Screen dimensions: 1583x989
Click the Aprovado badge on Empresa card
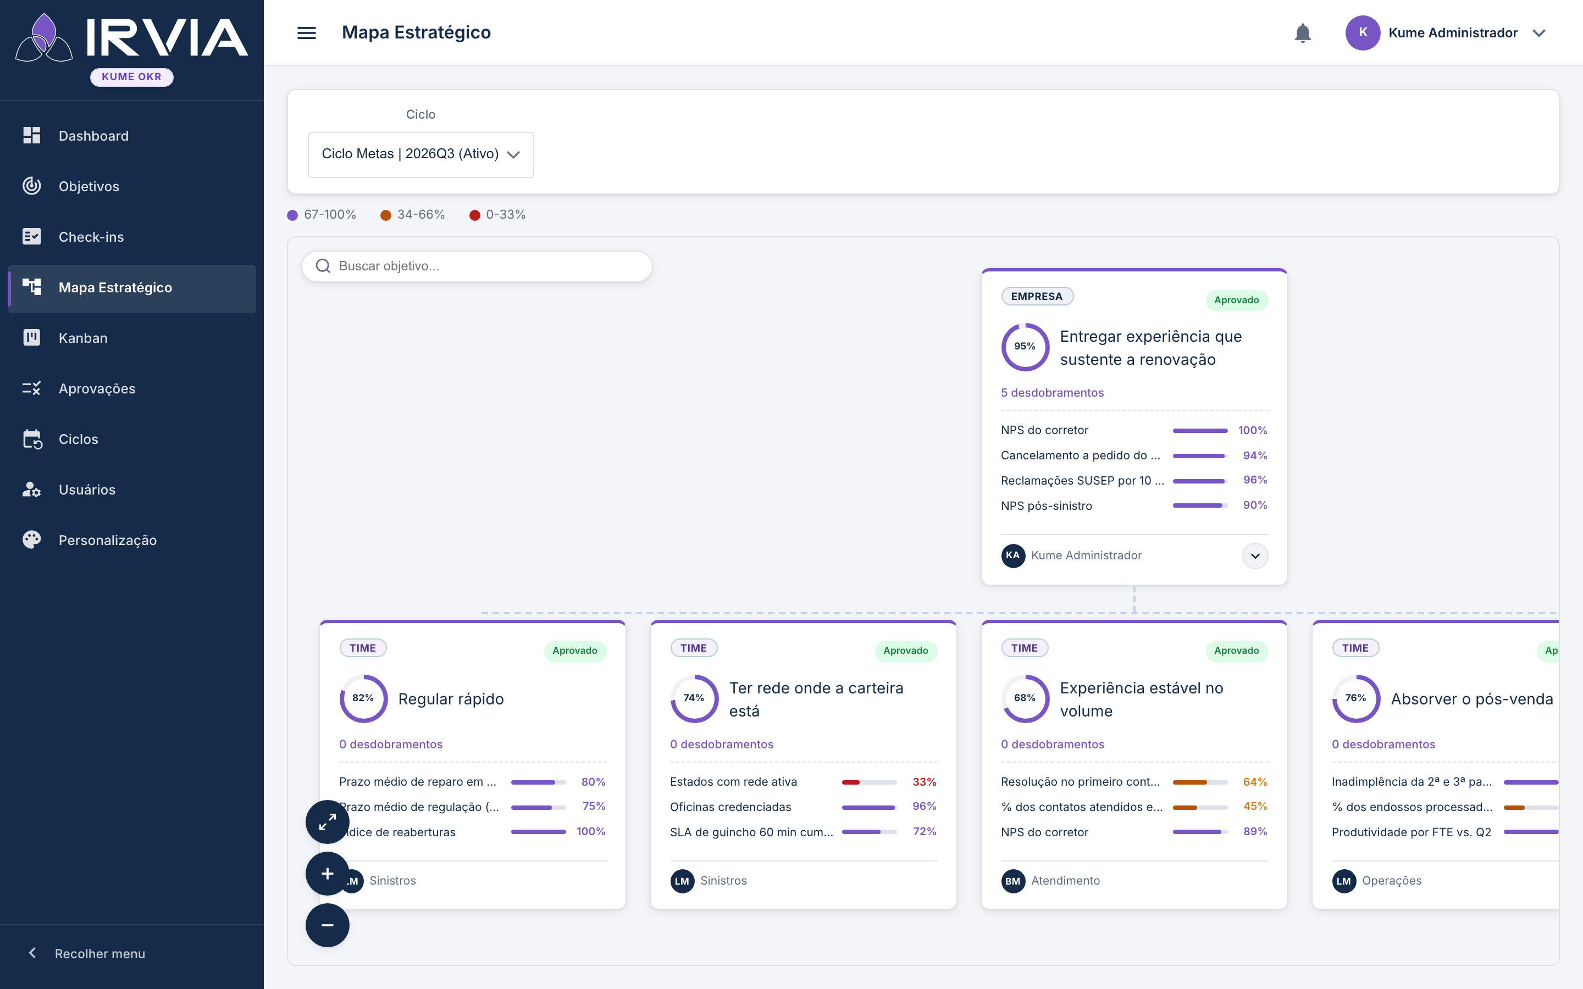(x=1236, y=300)
